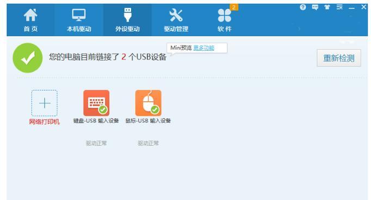Image resolution: width=371 pixels, height=200 pixels.
Task: Open help question mark icon
Action: point(302,7)
